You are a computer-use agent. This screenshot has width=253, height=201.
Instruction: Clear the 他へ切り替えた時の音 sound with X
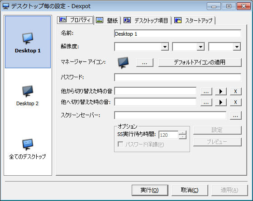235,102
